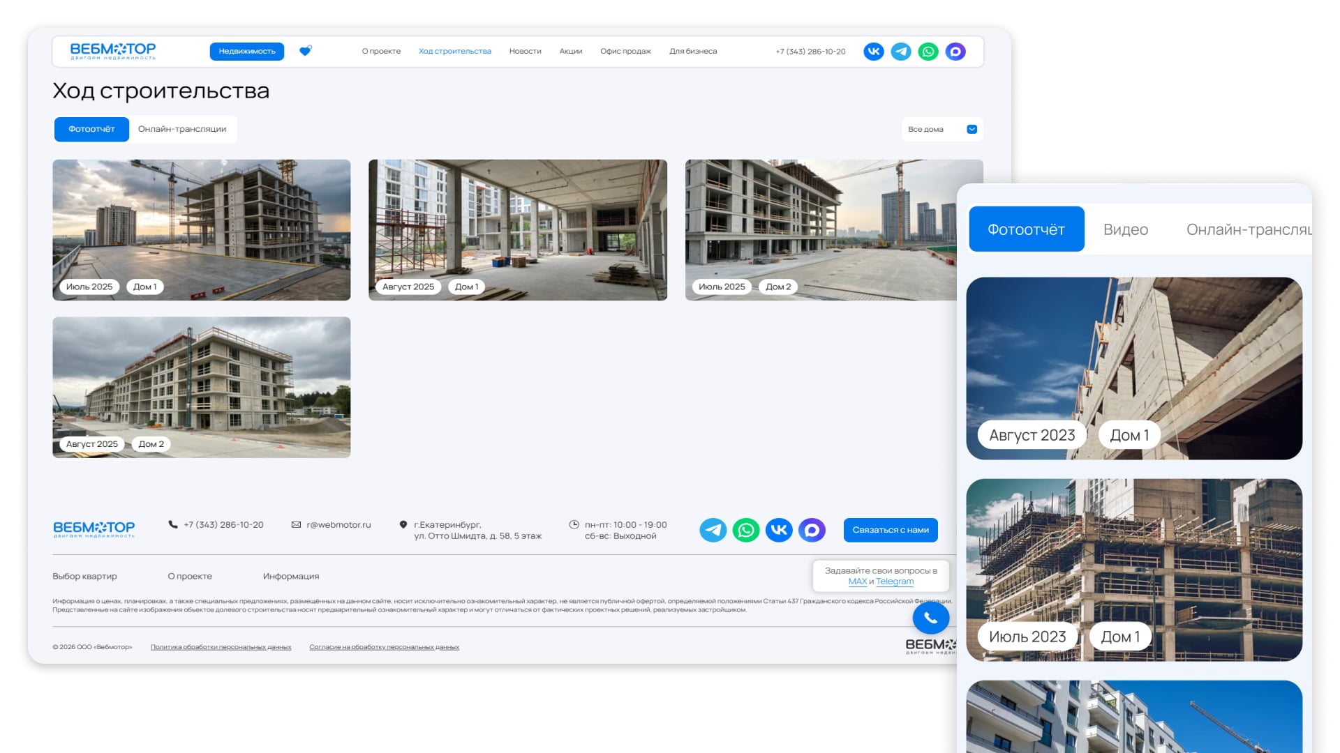Open the WhatsApp icon in the header
The height and width of the screenshot is (753, 1340).
928,52
